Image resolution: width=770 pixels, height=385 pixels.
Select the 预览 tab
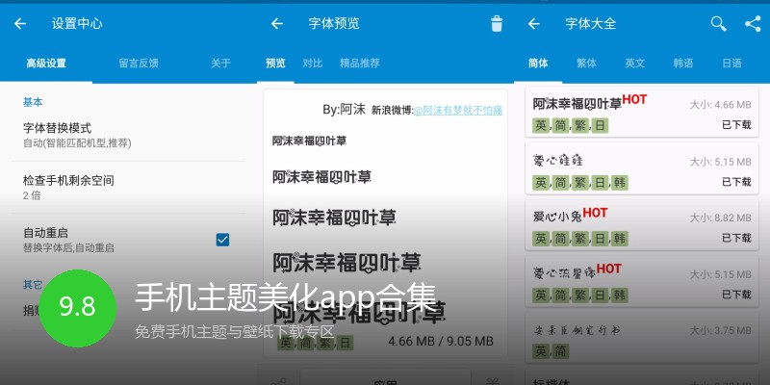275,64
